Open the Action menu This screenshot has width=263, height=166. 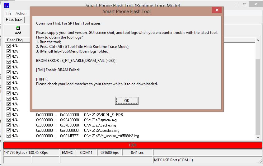21,13
